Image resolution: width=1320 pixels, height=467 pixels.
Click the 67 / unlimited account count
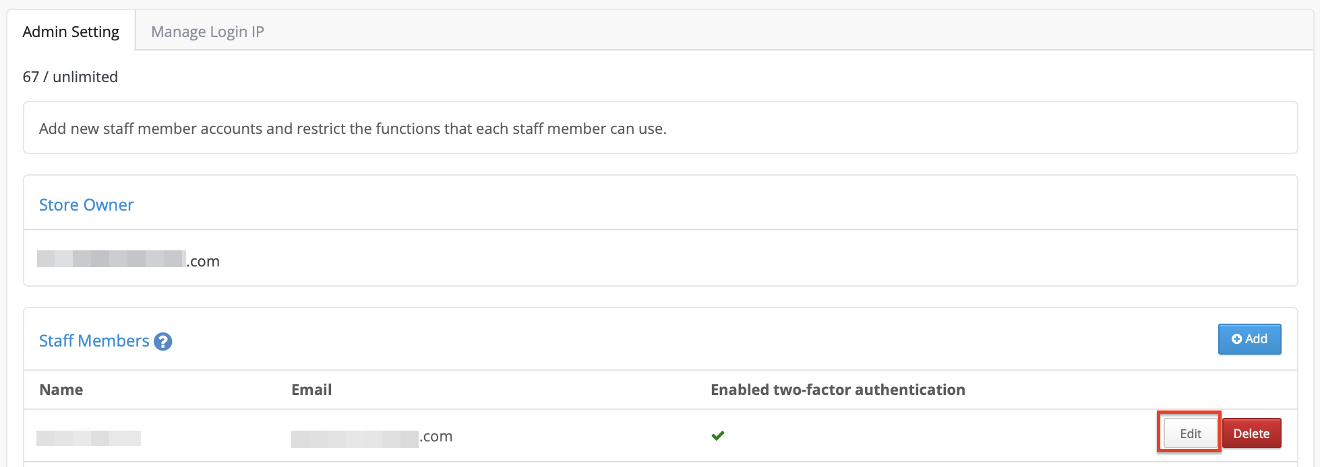click(x=70, y=77)
